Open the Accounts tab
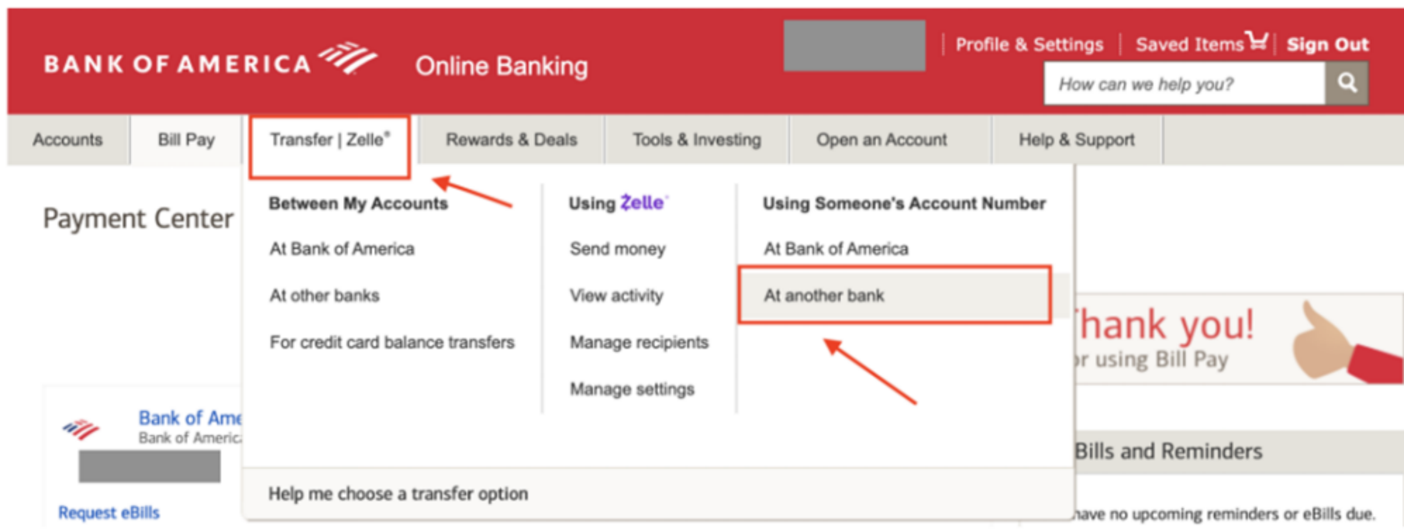The image size is (1404, 532). [x=68, y=140]
